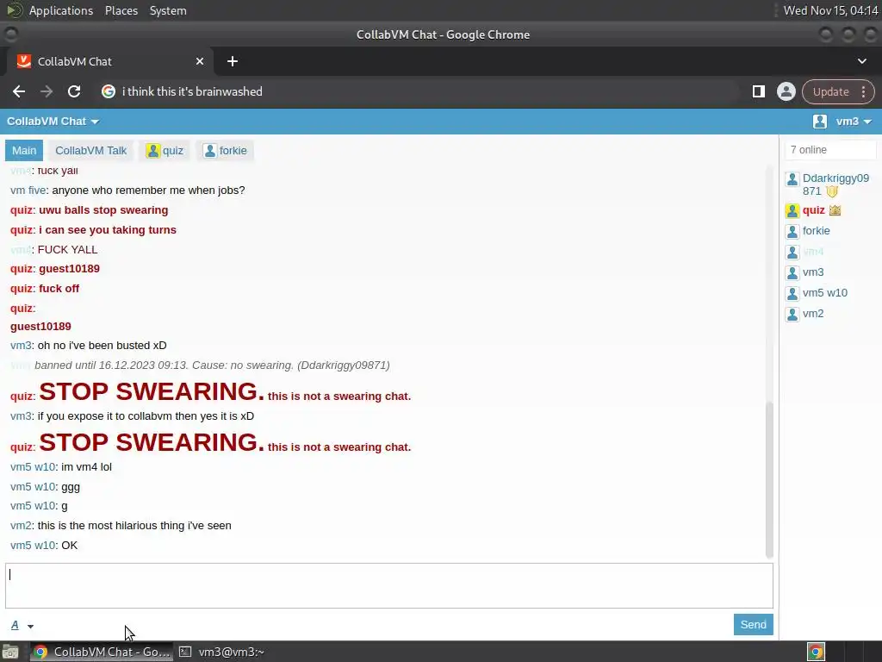The image size is (882, 662).
Task: Switch to the CollabVM Talk tab
Action: pyautogui.click(x=91, y=150)
